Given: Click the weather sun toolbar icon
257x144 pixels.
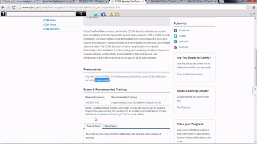Looking at the screenshot, I should click(x=117, y=14).
